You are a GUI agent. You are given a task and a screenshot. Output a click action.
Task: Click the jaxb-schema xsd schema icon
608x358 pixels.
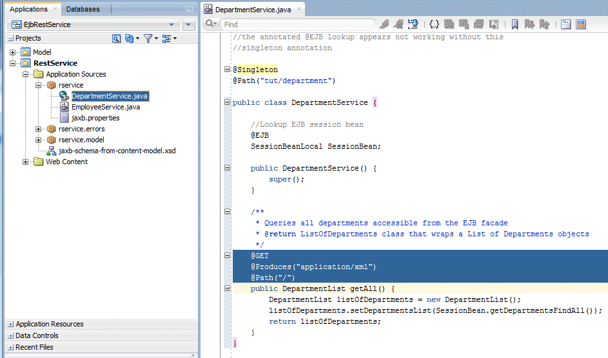(x=51, y=151)
